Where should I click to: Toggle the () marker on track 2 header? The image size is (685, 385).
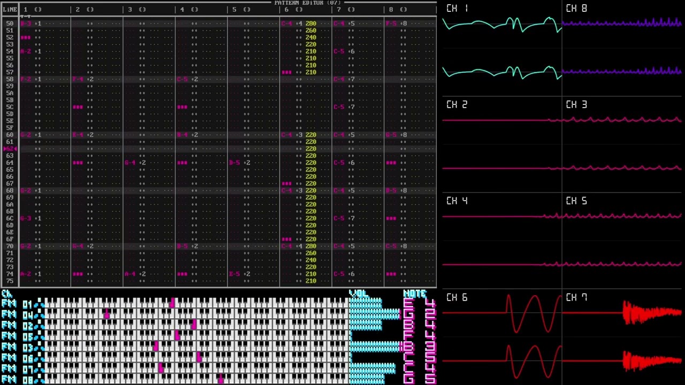tap(90, 10)
